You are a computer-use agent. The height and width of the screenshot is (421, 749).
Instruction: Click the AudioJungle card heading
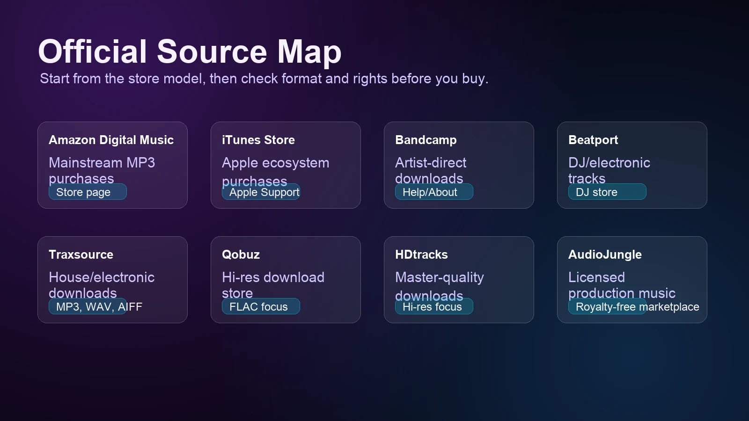(605, 254)
